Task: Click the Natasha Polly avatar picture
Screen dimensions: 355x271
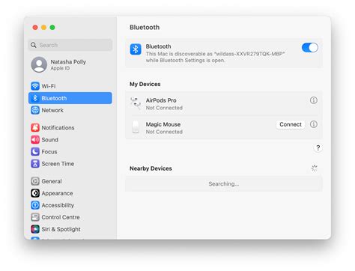Action: click(x=39, y=64)
